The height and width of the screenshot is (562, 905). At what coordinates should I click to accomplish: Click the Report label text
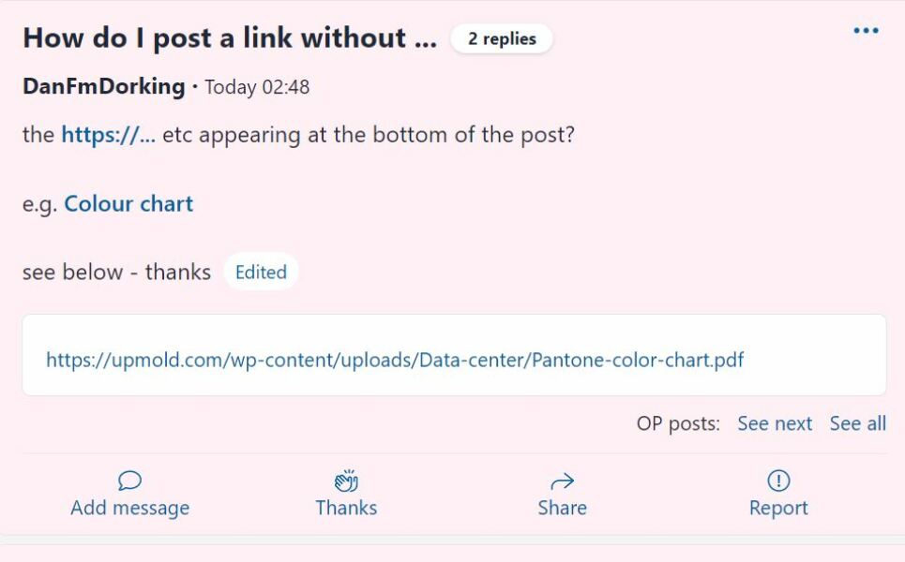click(x=778, y=508)
